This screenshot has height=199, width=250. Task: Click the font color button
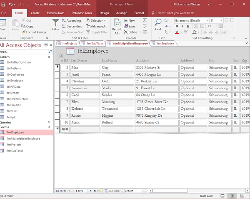point(177,32)
